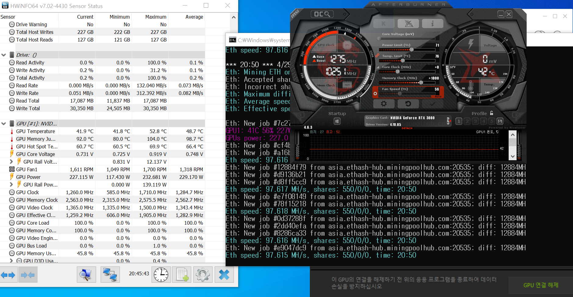Open HWiNFO remote network monitors icon
The height and width of the screenshot is (297, 573).
[x=110, y=275]
